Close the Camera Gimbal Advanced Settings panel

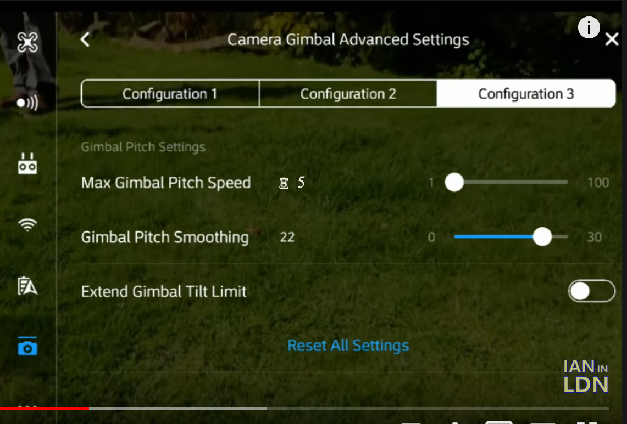pos(611,39)
